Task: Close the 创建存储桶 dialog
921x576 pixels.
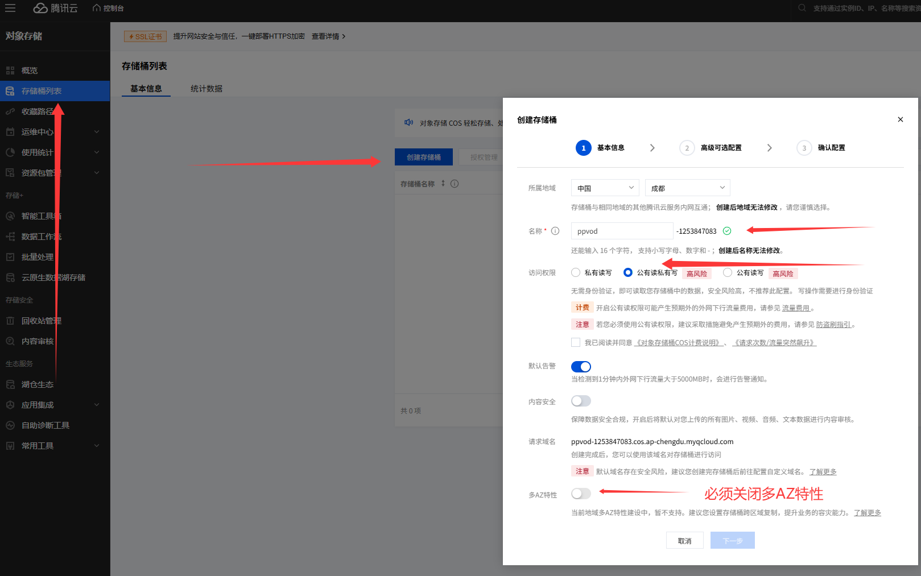Action: point(900,119)
